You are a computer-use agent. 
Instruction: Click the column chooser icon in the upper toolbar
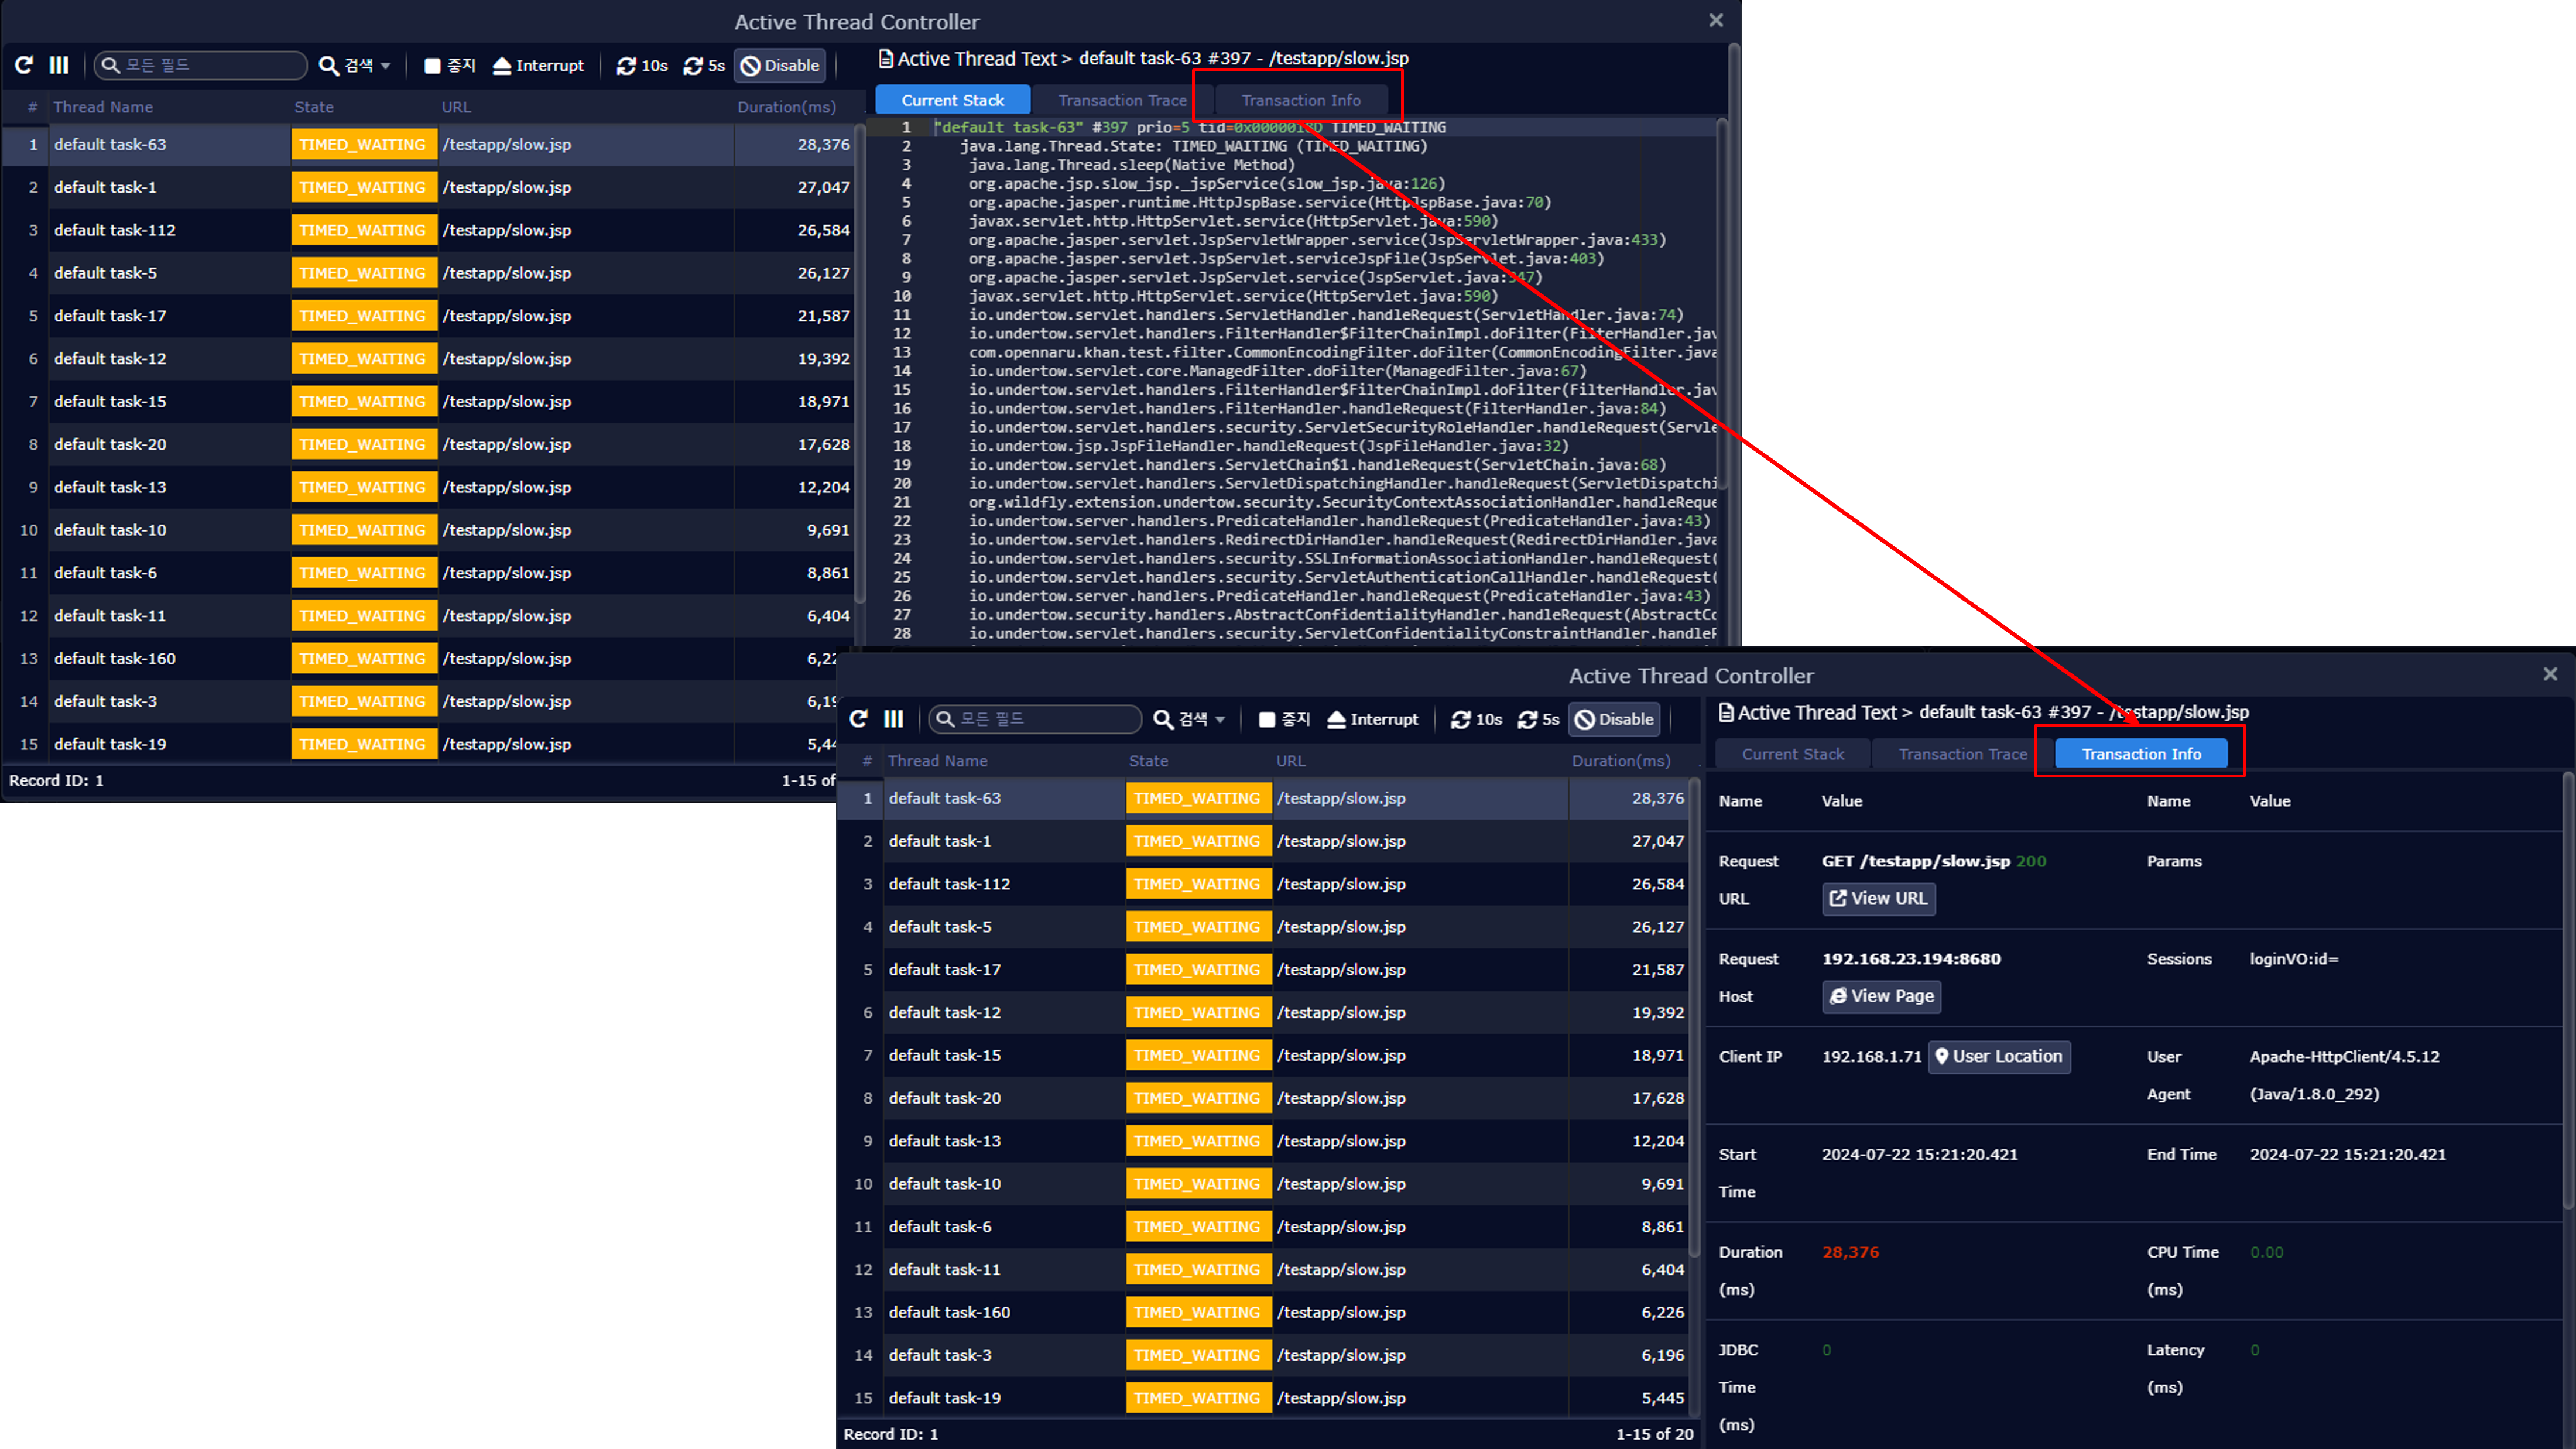click(59, 65)
